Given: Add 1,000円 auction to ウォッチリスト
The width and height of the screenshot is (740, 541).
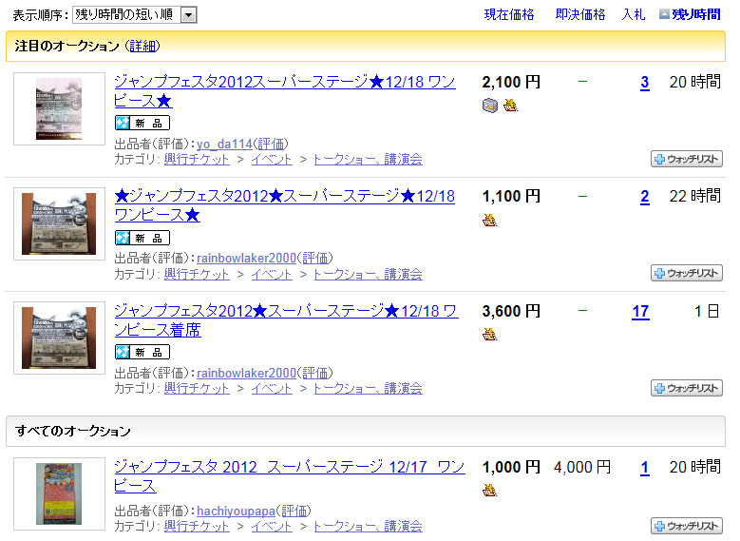Looking at the screenshot, I should pyautogui.click(x=687, y=526).
